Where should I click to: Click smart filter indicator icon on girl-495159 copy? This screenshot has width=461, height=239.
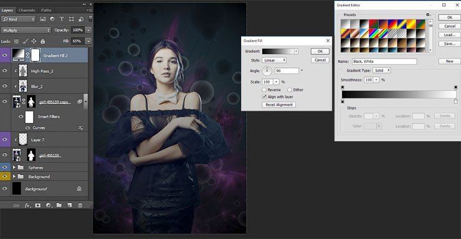[80, 101]
